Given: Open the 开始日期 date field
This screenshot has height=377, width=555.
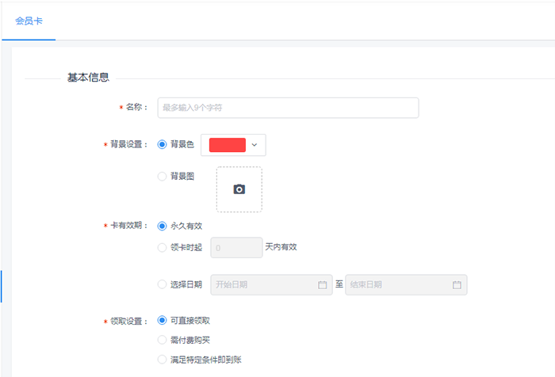Looking at the screenshot, I should (x=271, y=284).
